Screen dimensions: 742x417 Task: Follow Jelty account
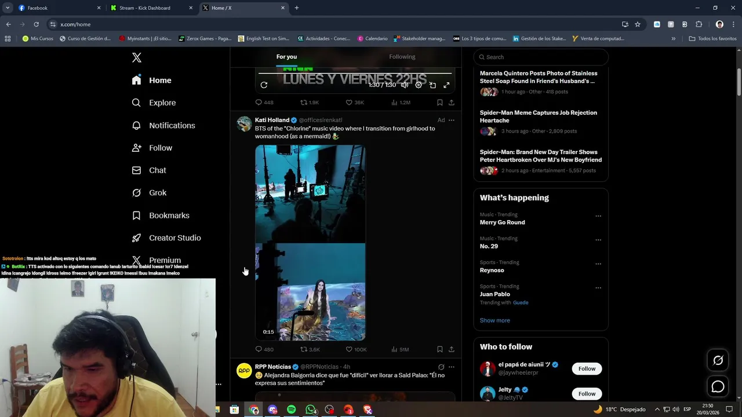pyautogui.click(x=587, y=394)
